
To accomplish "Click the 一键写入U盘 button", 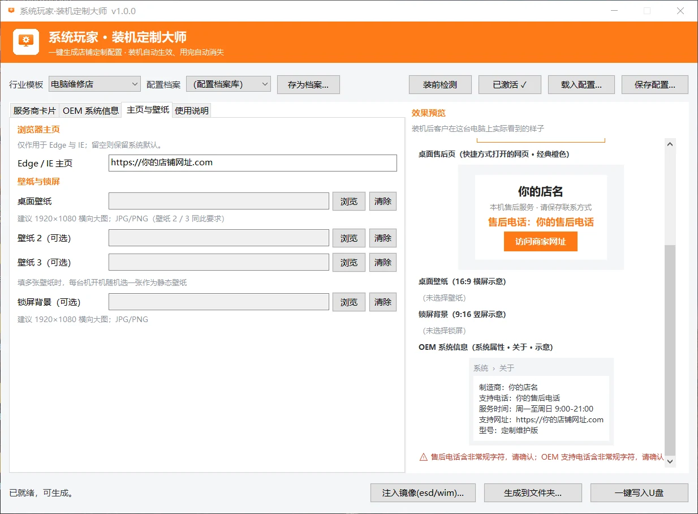I will (x=639, y=493).
